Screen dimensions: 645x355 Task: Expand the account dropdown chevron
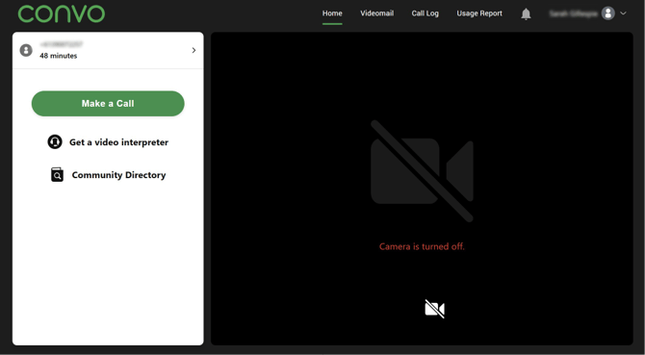[x=623, y=13]
